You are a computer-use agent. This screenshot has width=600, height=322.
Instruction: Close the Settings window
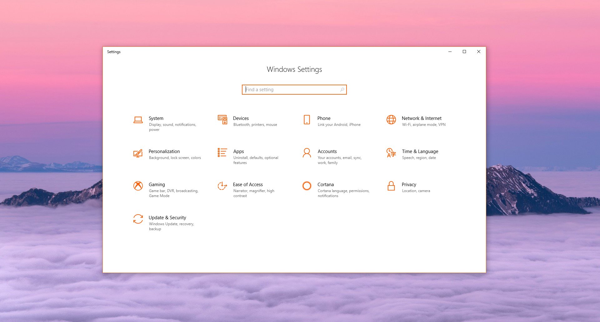[x=479, y=52]
